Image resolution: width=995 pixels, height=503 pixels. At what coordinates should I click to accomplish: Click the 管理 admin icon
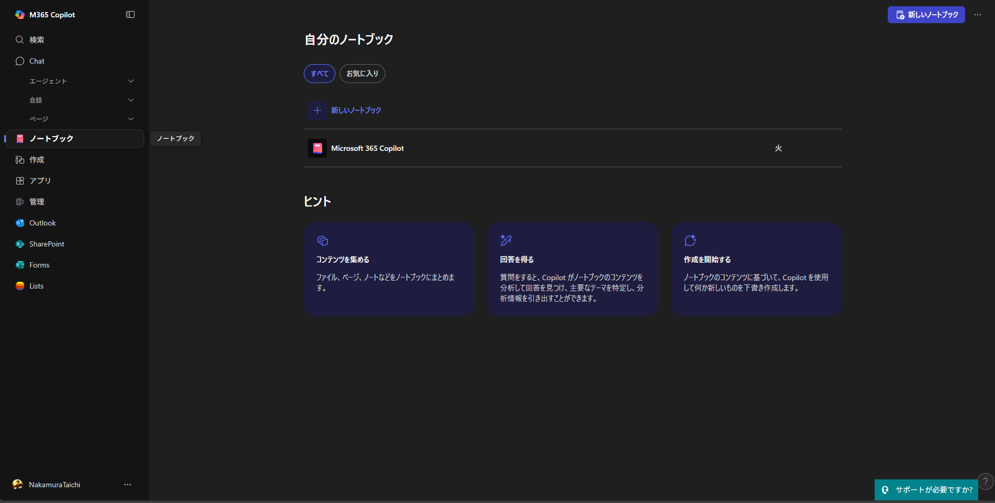[x=20, y=202]
